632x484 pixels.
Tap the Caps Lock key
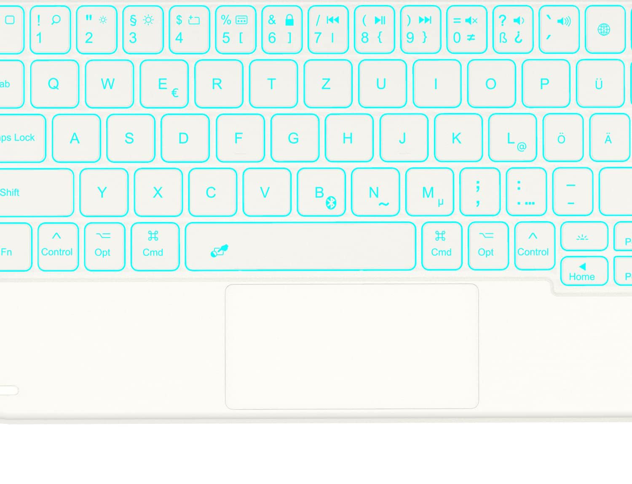point(21,138)
